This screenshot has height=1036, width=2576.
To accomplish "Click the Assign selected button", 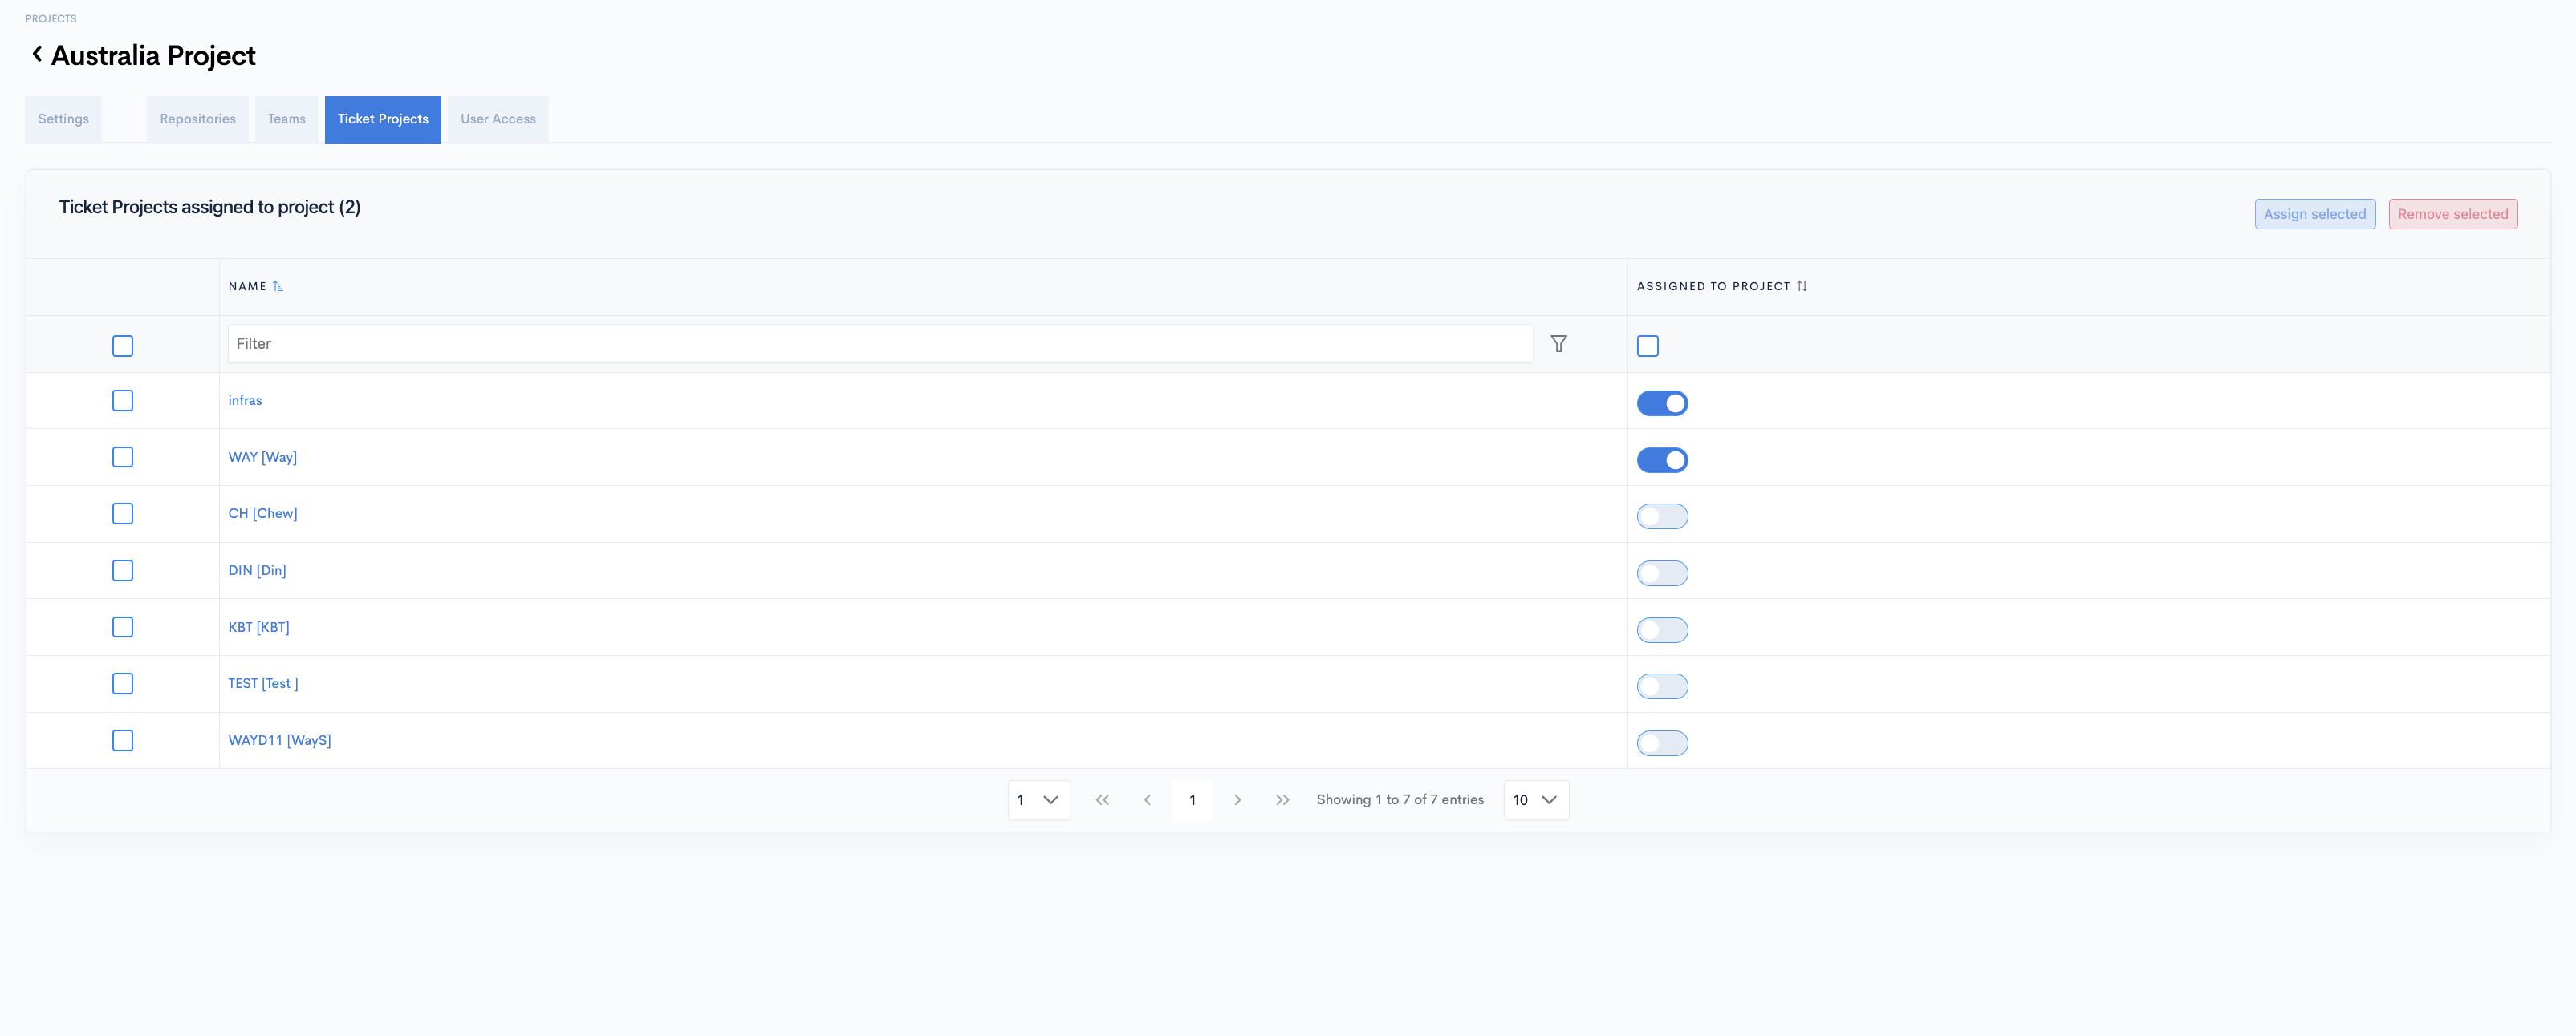I will (x=2315, y=214).
